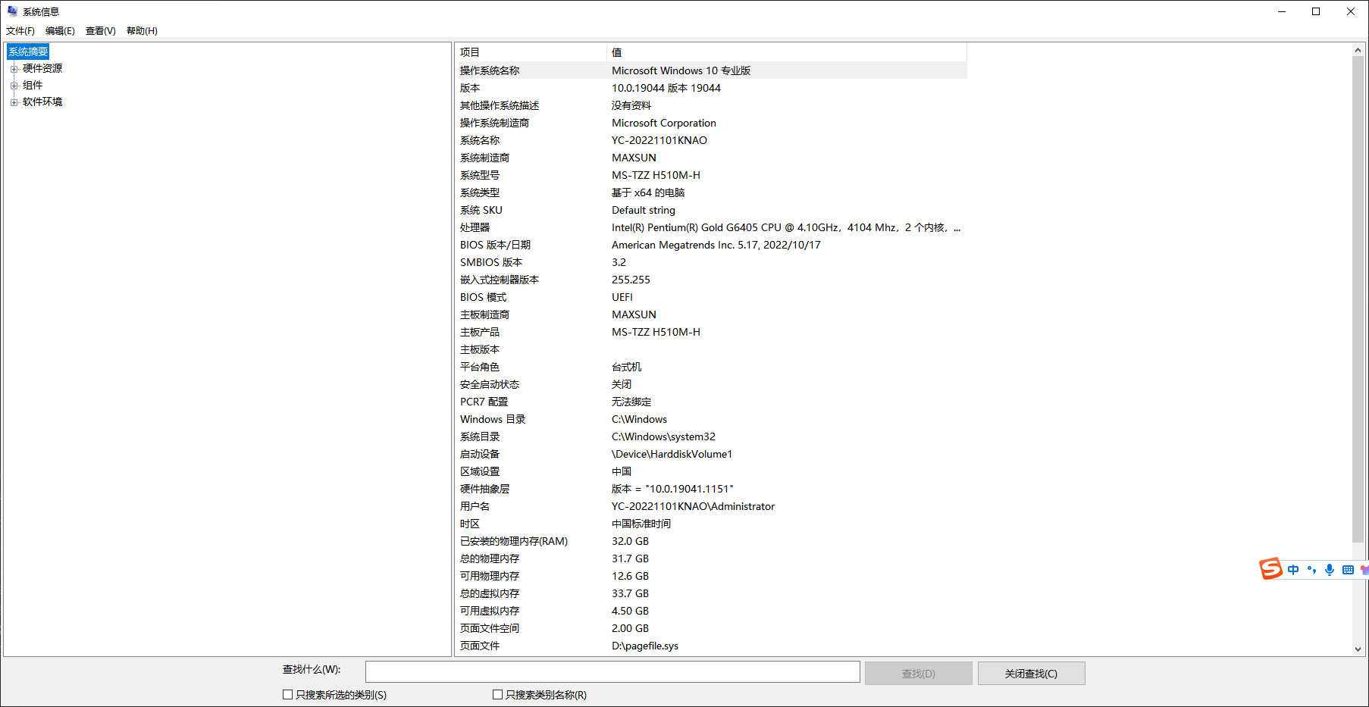Click the 值 column header

pos(787,52)
